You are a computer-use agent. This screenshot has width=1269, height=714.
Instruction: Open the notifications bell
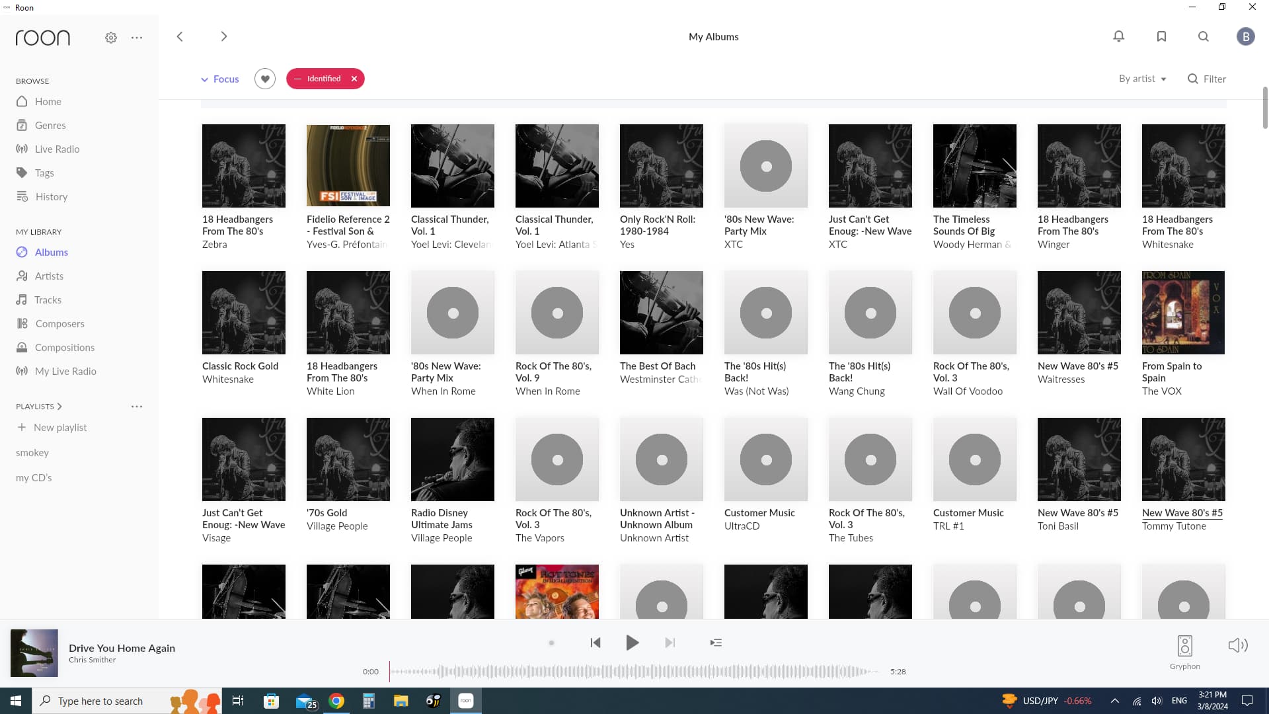1118,36
